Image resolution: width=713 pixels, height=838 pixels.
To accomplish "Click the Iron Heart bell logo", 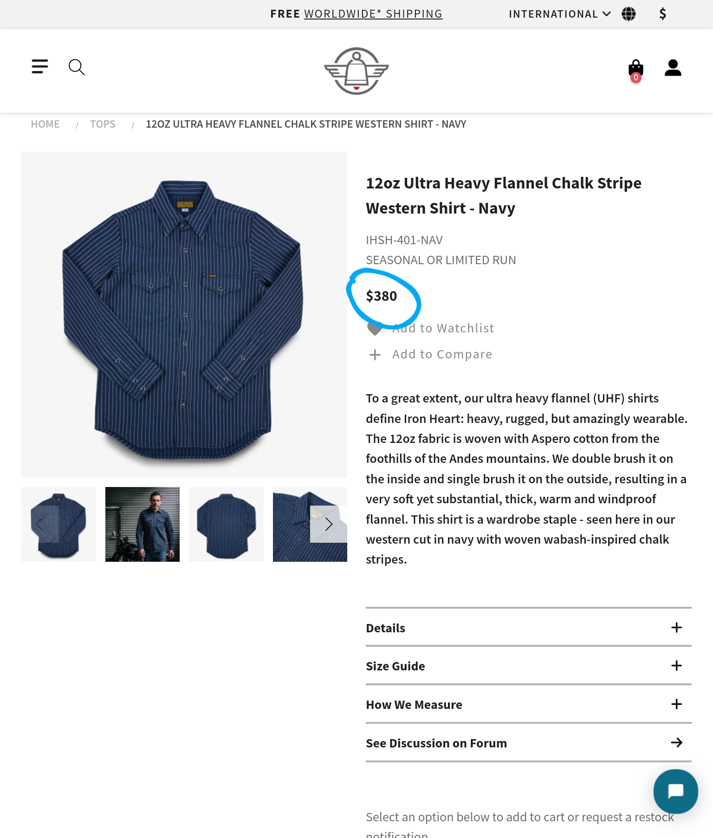I will [x=356, y=71].
